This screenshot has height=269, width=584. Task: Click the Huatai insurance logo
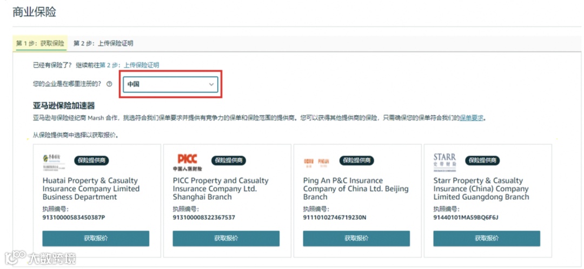[54, 162]
